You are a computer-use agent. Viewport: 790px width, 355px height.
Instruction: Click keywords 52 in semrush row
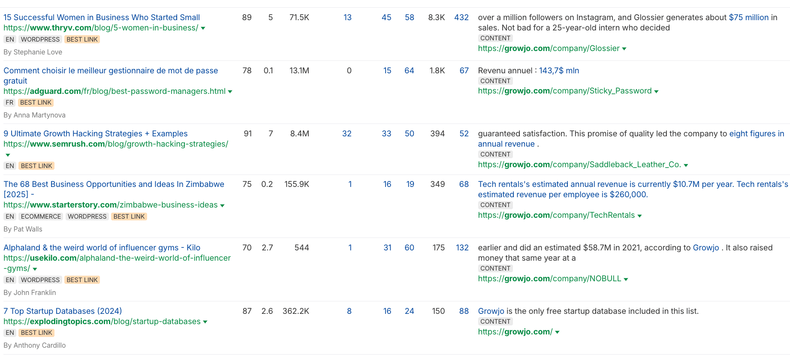tap(464, 134)
